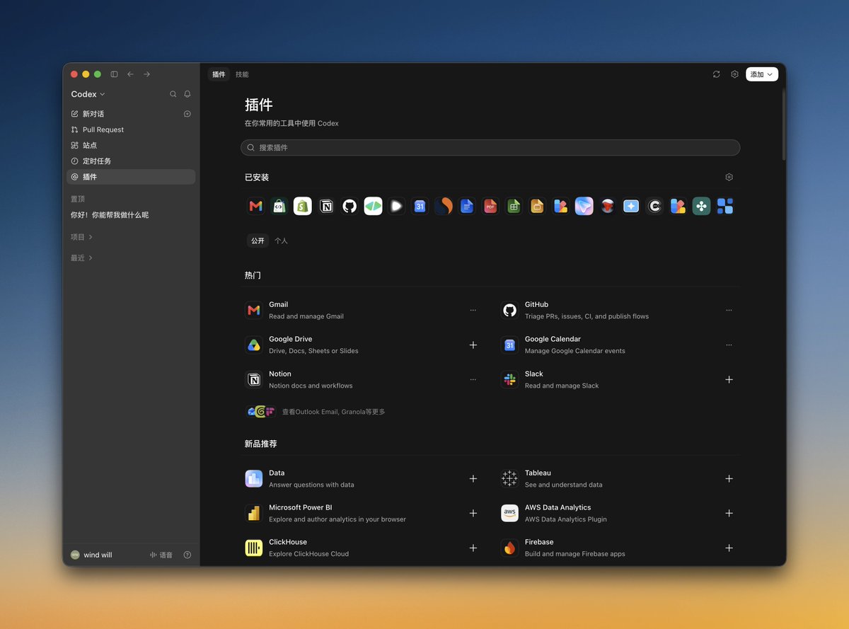Open the help question mark icon
The width and height of the screenshot is (849, 629).
[187, 555]
